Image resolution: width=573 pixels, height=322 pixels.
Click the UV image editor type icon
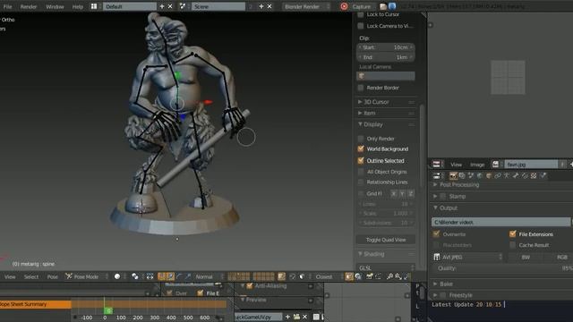point(436,165)
